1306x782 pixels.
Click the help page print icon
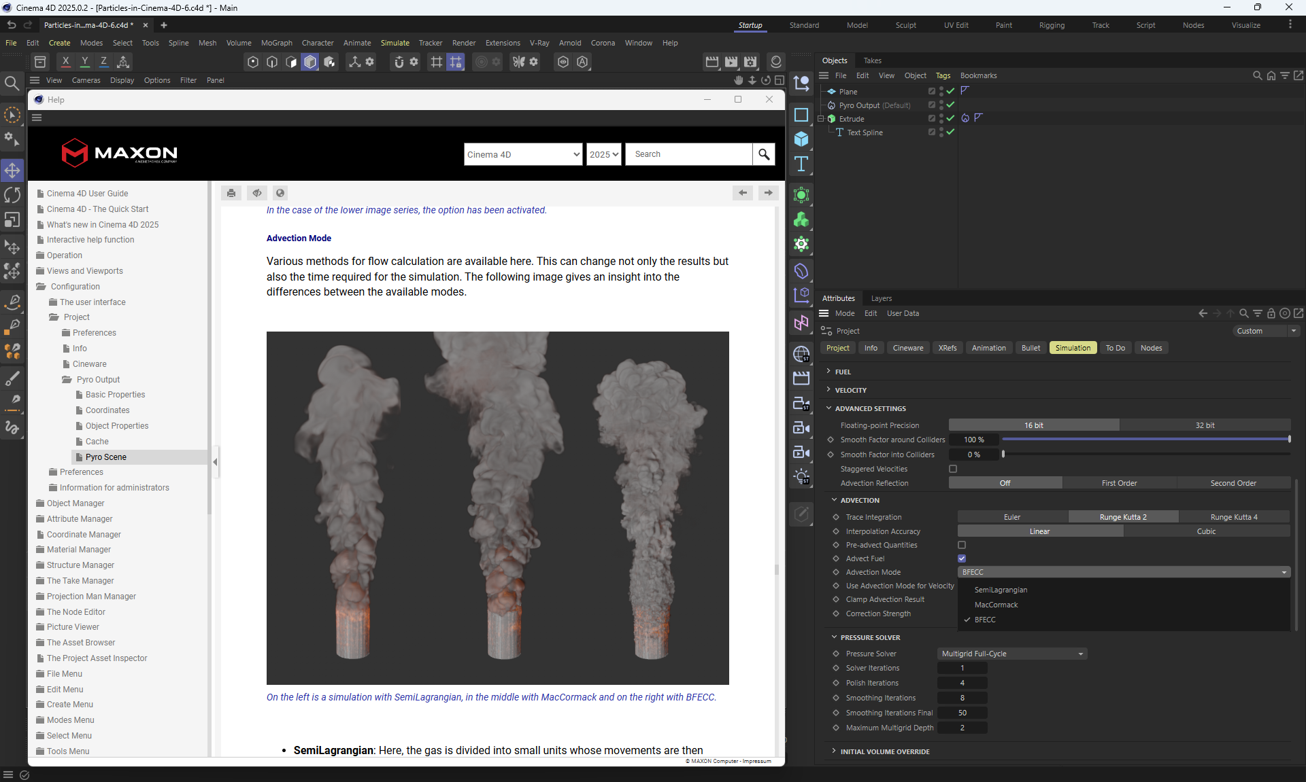pos(231,193)
